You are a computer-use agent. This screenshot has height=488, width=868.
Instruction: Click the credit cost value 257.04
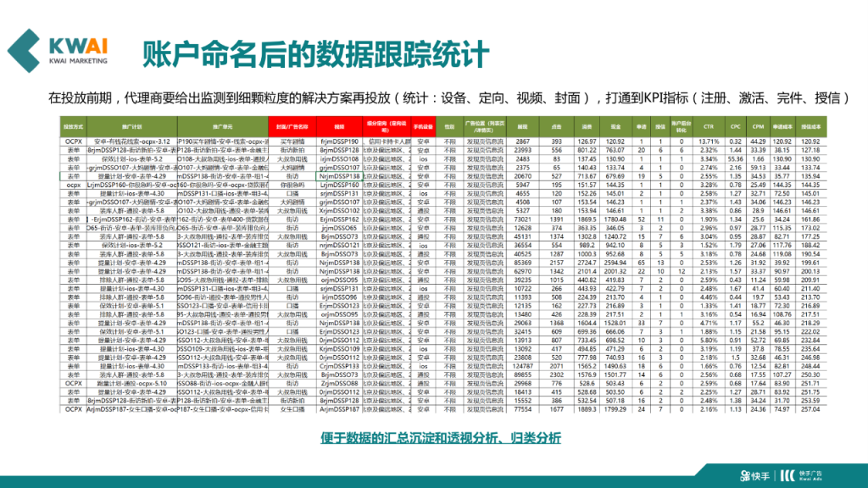point(811,409)
